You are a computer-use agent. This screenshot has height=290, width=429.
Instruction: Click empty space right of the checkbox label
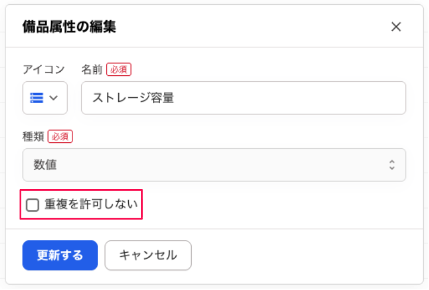click(x=267, y=205)
